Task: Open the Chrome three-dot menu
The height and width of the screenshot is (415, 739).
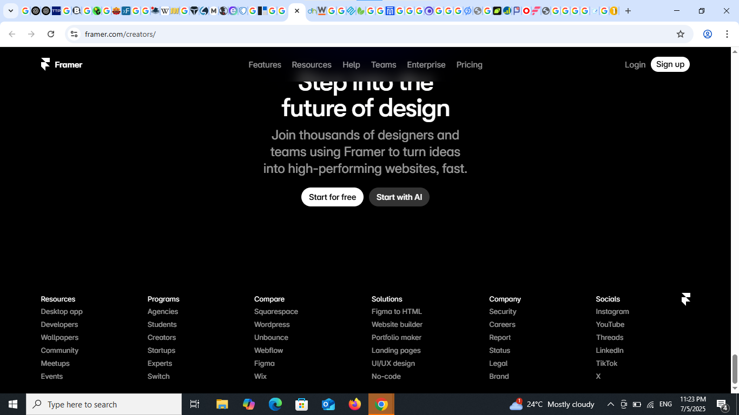Action: 727,34
